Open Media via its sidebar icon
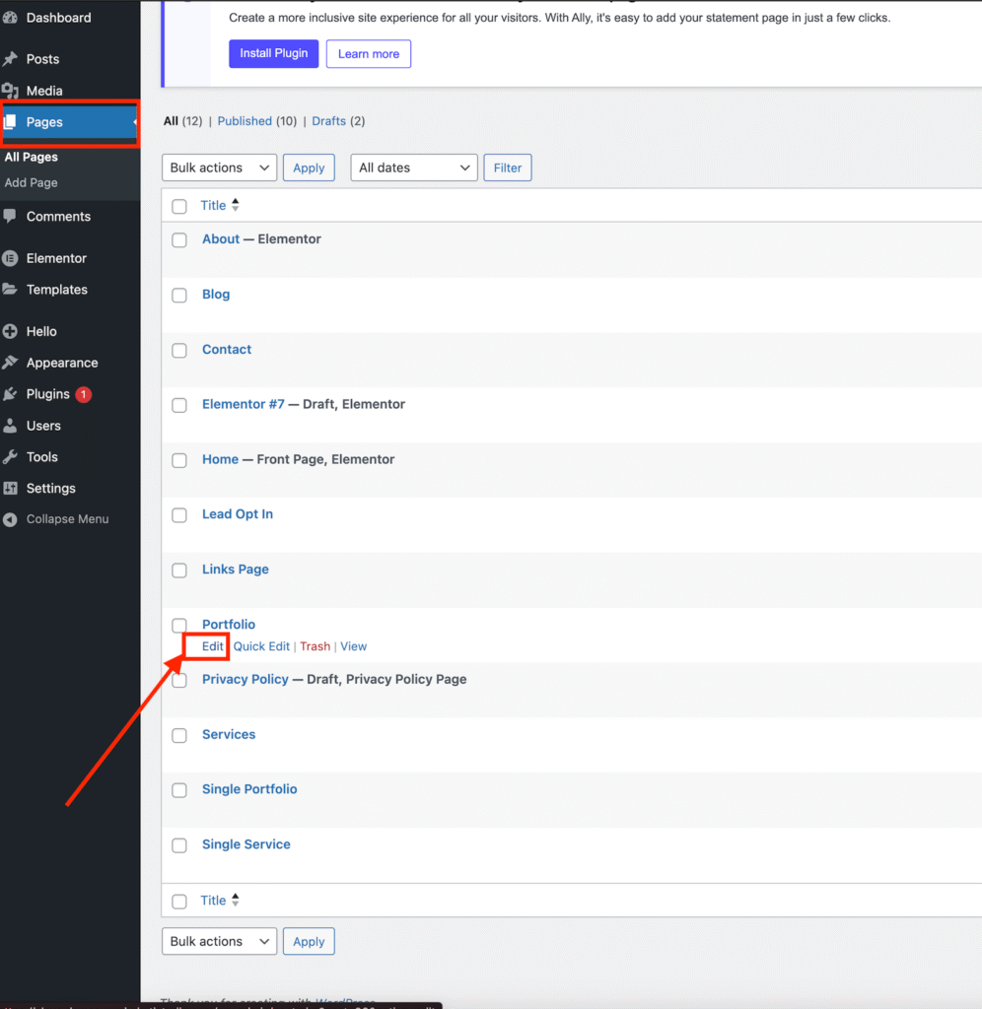The height and width of the screenshot is (1009, 982). [x=10, y=91]
